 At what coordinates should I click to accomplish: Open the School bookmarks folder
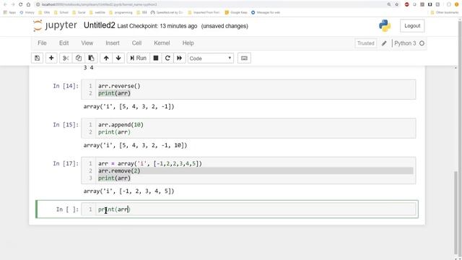(x=61, y=12)
